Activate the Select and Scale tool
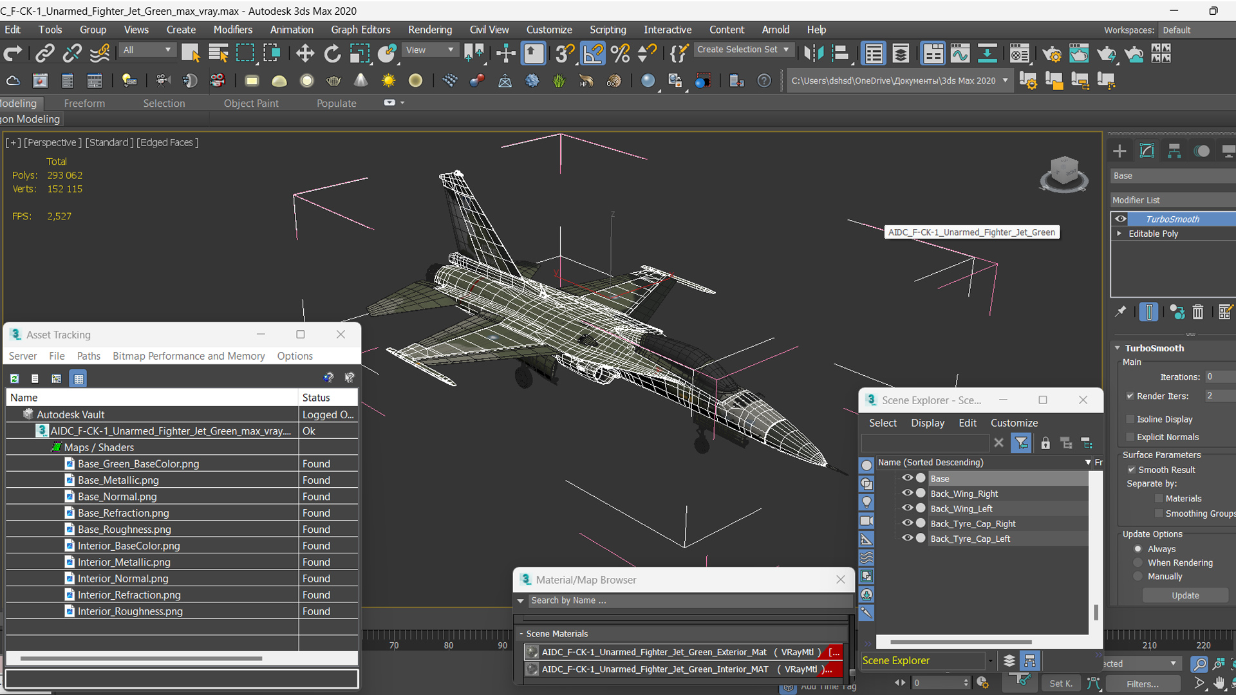Viewport: 1236px width, 695px height. point(359,53)
